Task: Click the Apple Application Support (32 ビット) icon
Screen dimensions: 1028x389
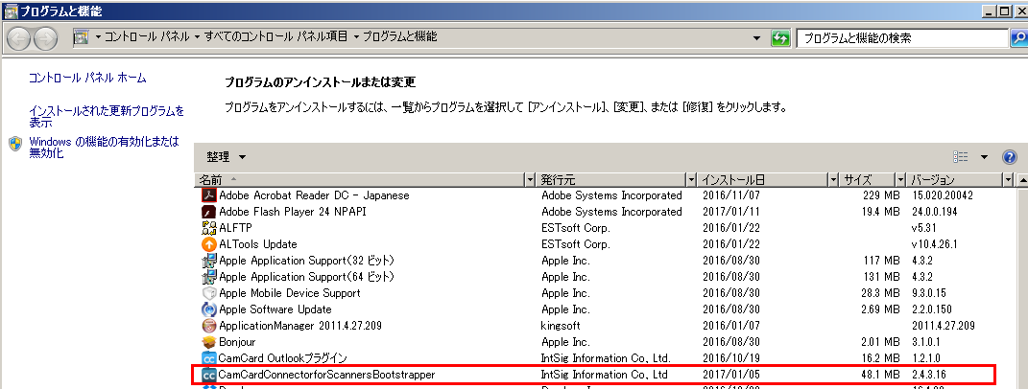Action: tap(208, 261)
